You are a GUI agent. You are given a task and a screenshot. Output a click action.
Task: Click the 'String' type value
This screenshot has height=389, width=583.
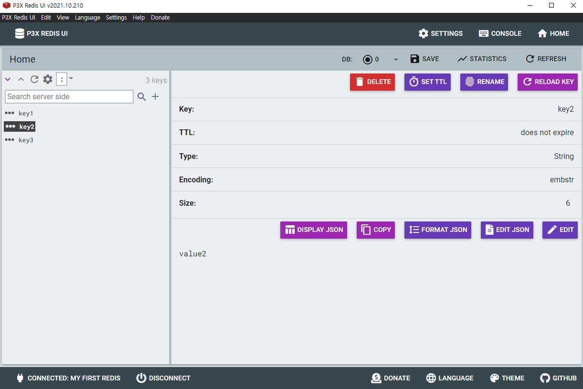tap(564, 156)
